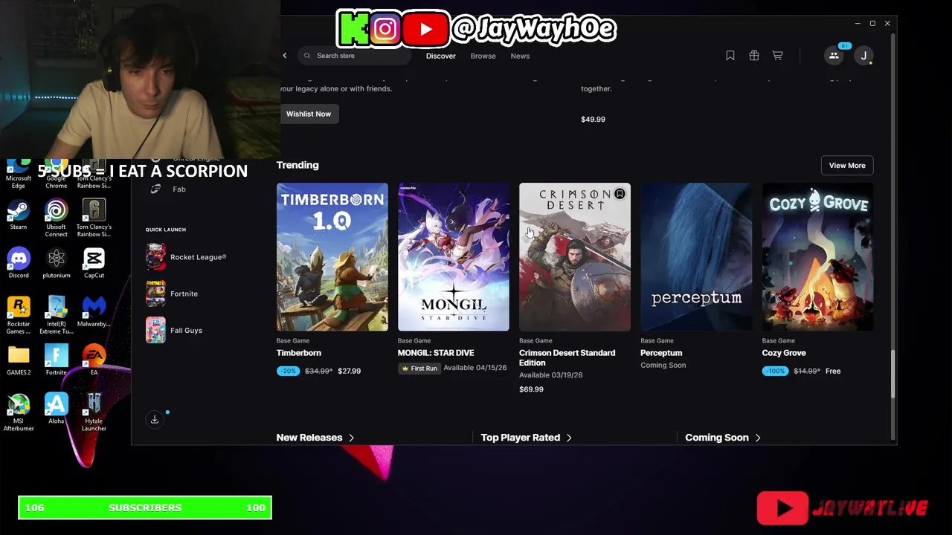Click the Cozy Grove title link

[784, 353]
